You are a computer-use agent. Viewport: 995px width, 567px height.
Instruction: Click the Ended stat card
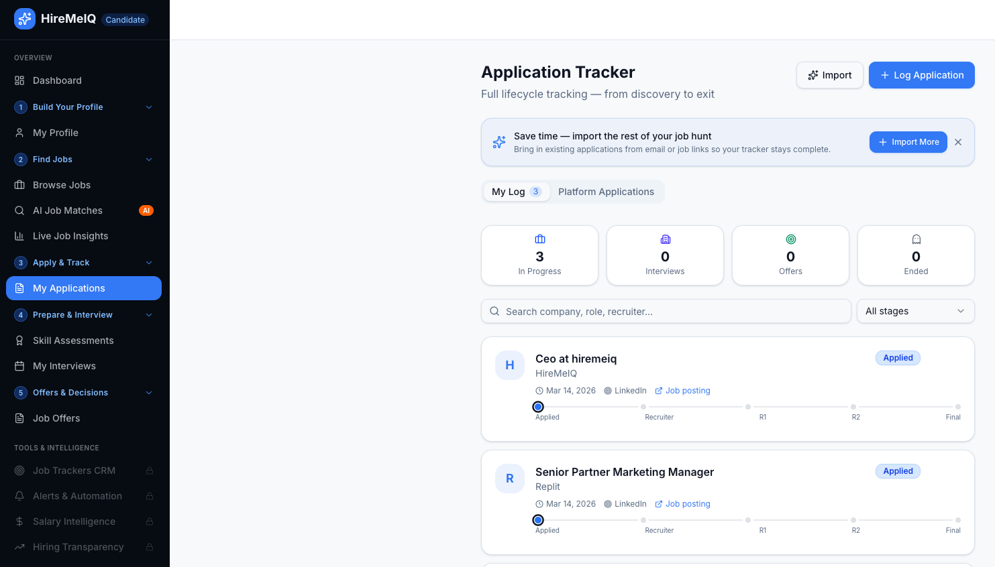click(916, 255)
